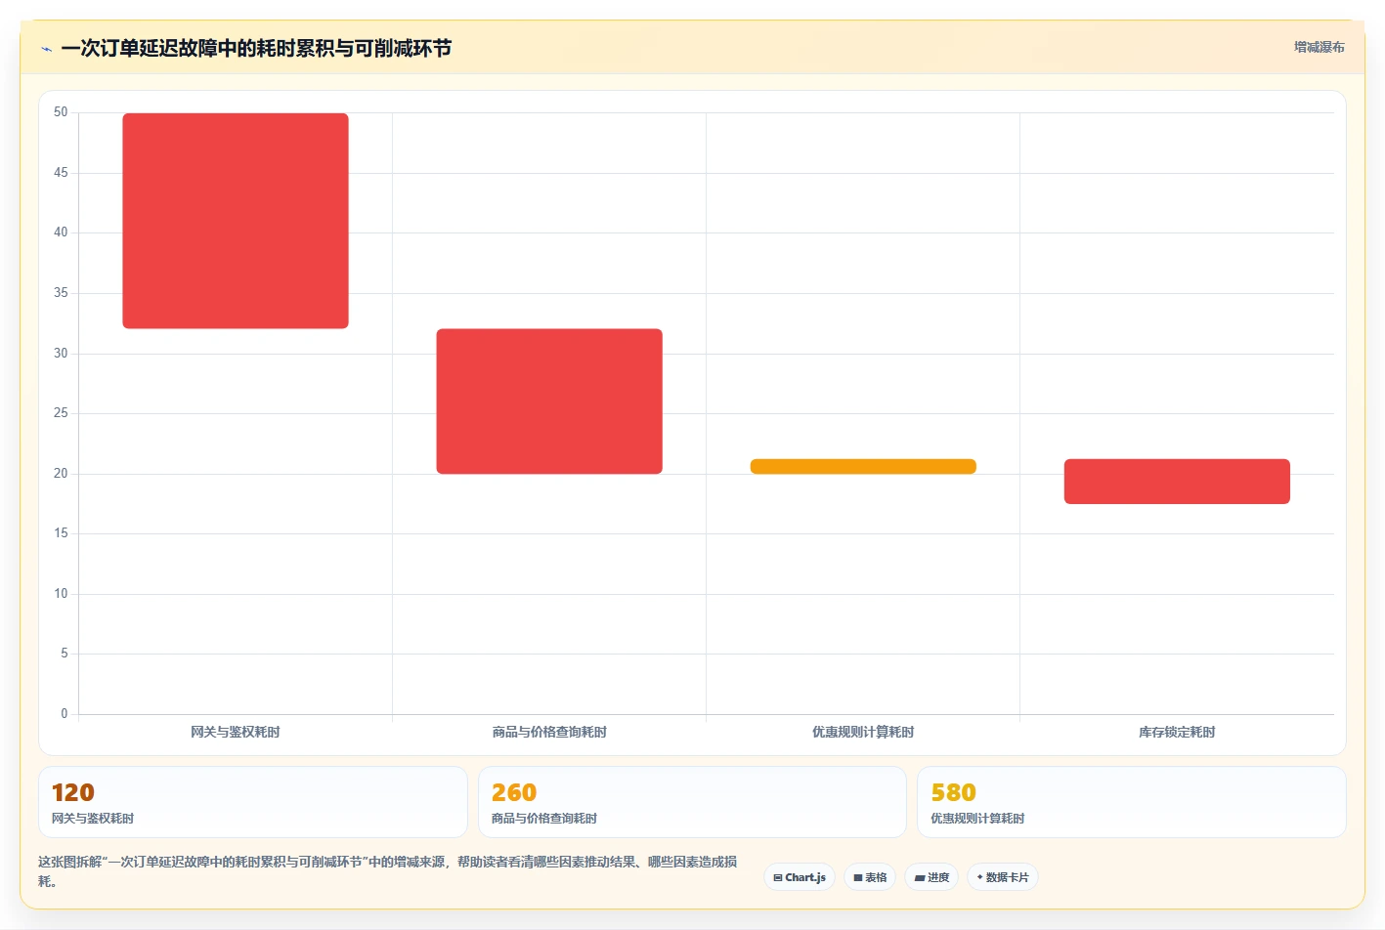Click the chart title 一次订单延迟故障中的耗时累积与可削减环节

click(x=256, y=49)
